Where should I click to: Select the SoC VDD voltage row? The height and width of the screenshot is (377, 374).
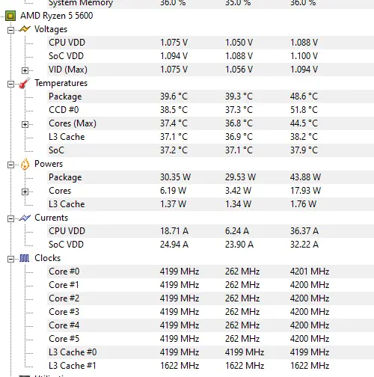point(210,56)
